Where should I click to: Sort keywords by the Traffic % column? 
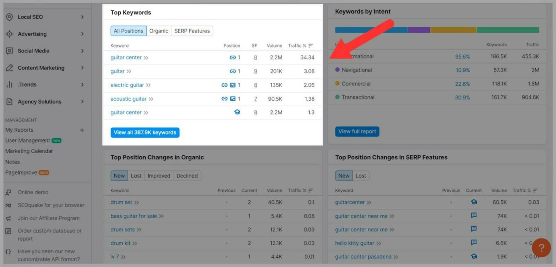(x=298, y=45)
